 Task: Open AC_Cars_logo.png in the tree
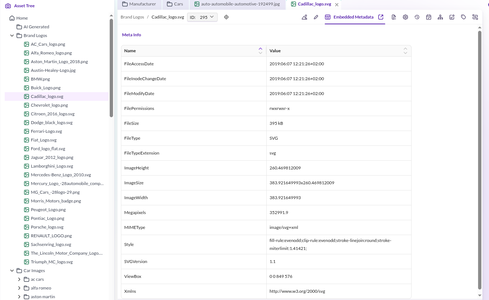(48, 44)
